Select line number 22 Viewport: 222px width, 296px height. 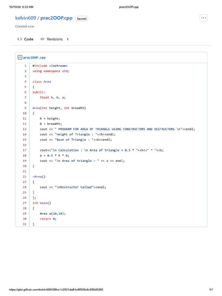click(x=25, y=177)
